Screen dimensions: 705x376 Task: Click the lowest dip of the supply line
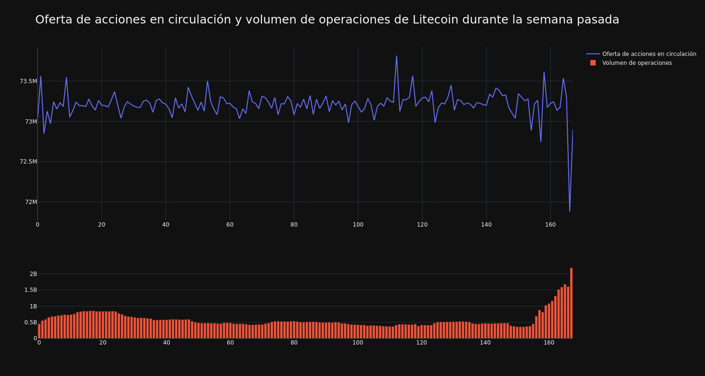(570, 211)
